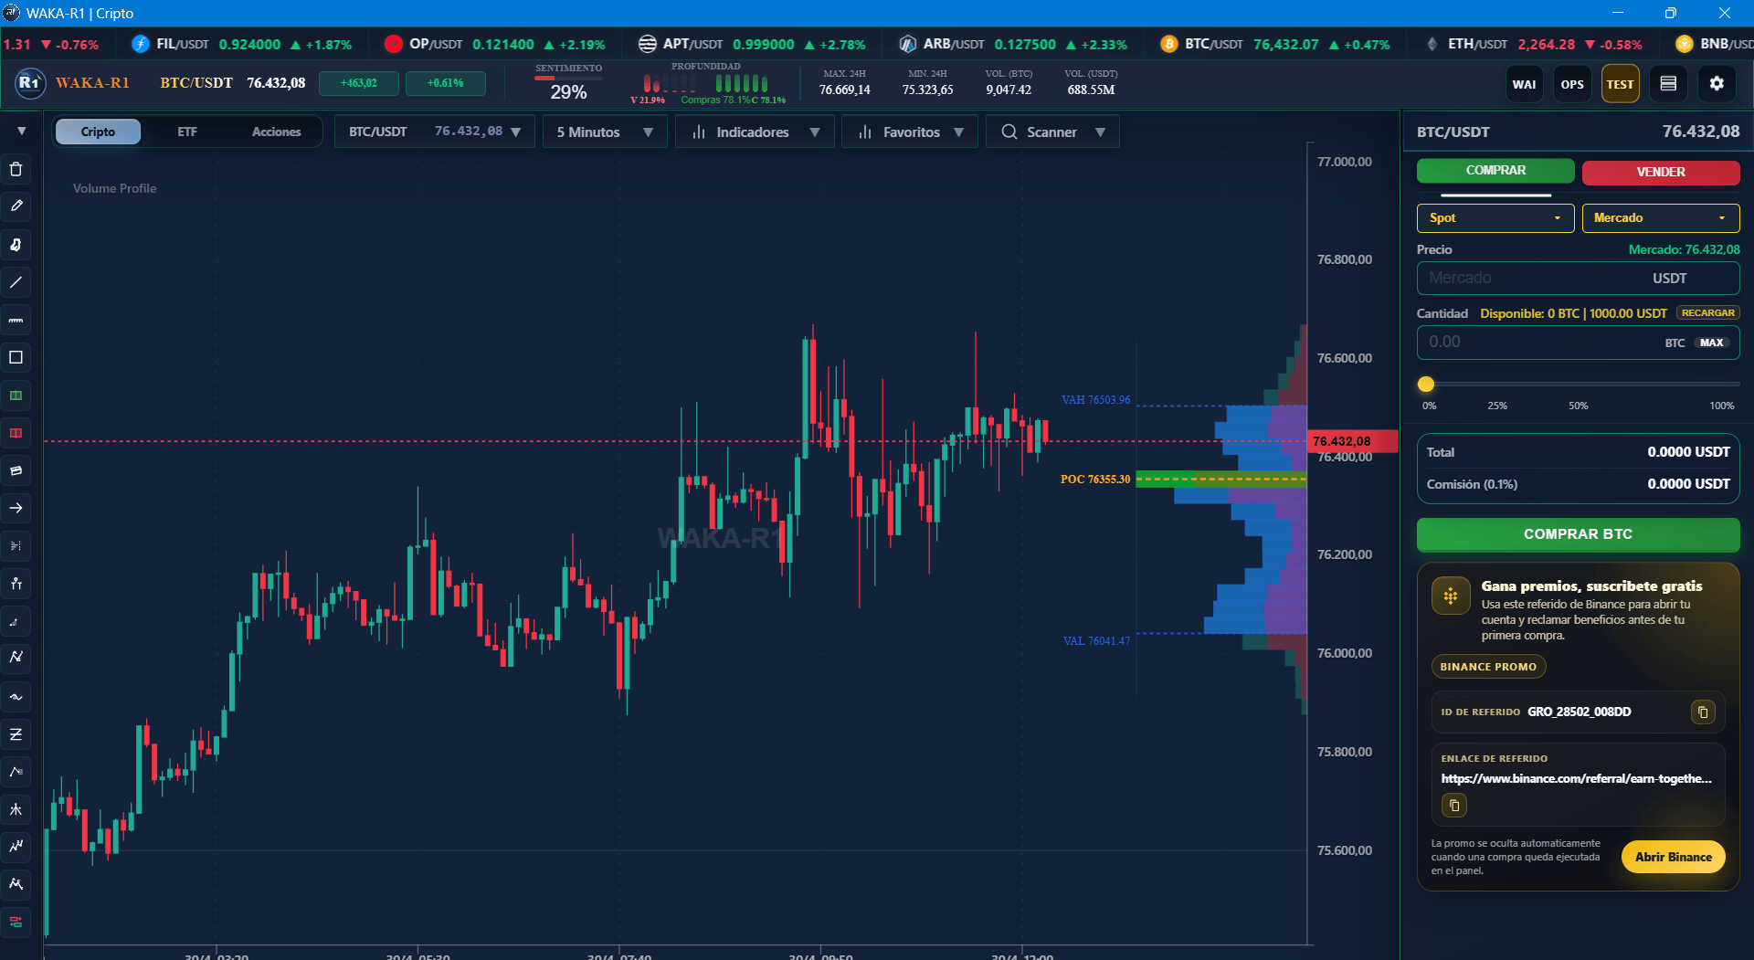This screenshot has width=1754, height=960.
Task: Copy the Binance referral link
Action: tap(1454, 806)
